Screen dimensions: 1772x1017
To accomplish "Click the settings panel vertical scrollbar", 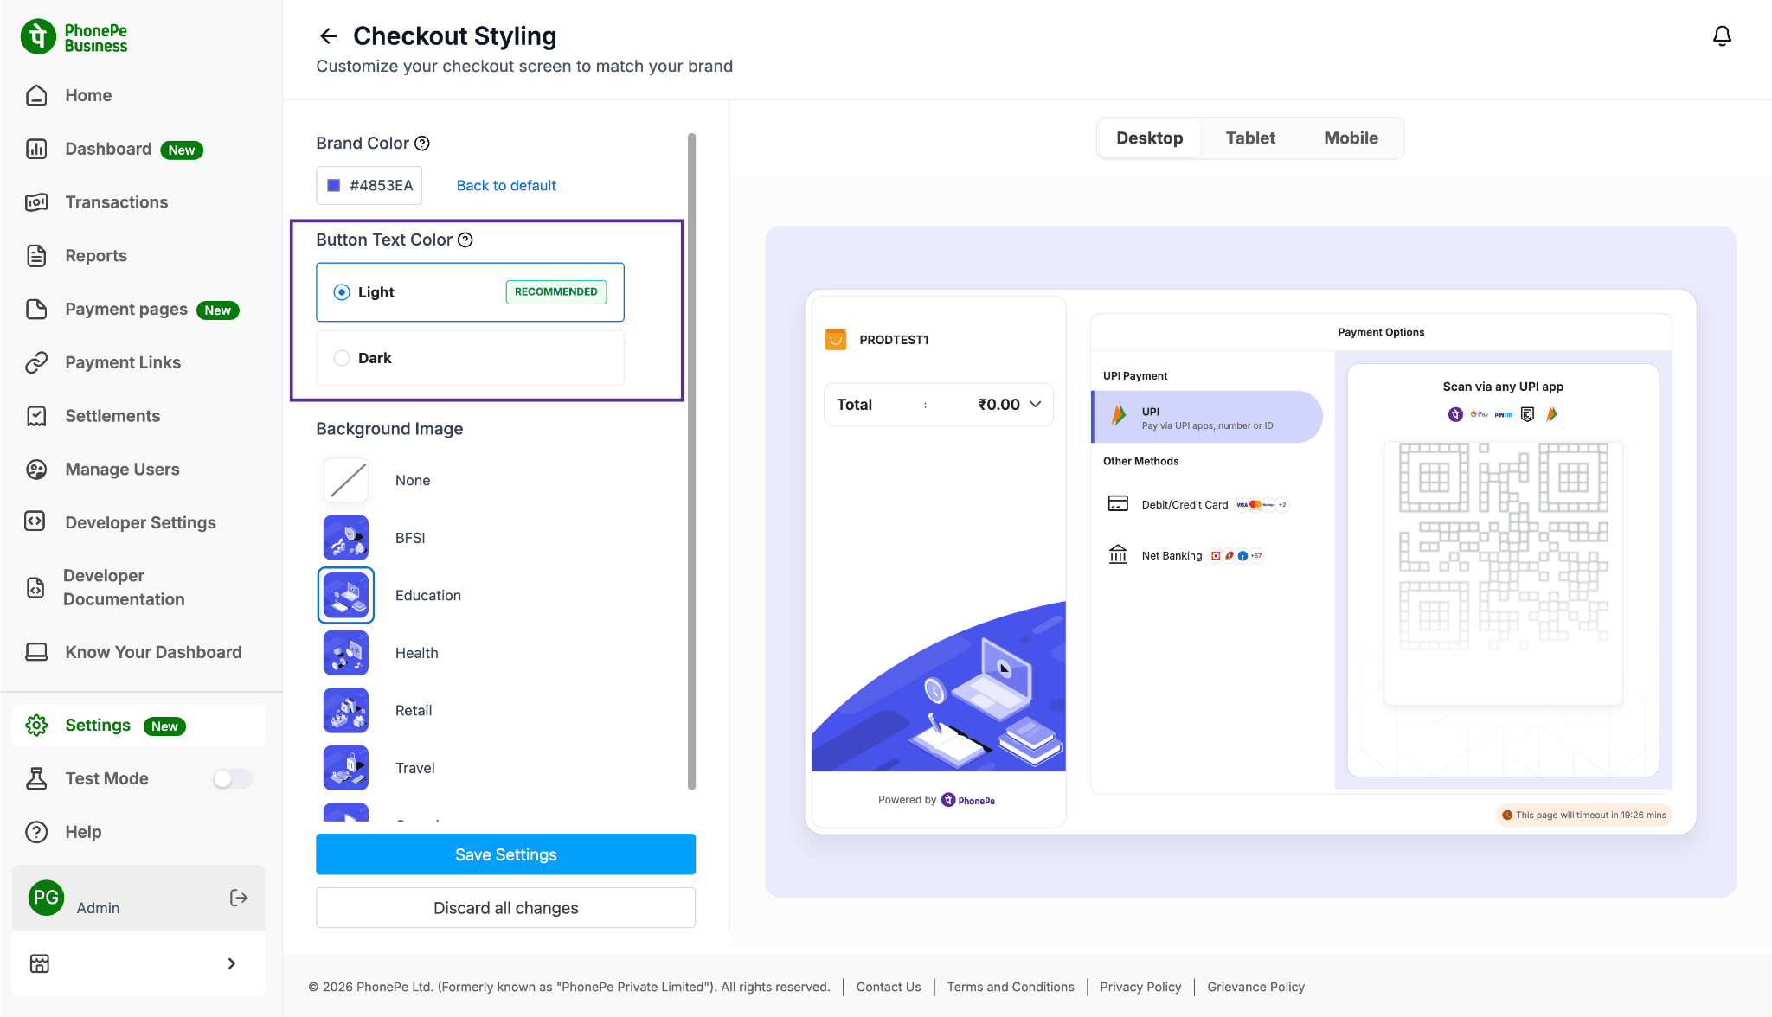I will (691, 461).
